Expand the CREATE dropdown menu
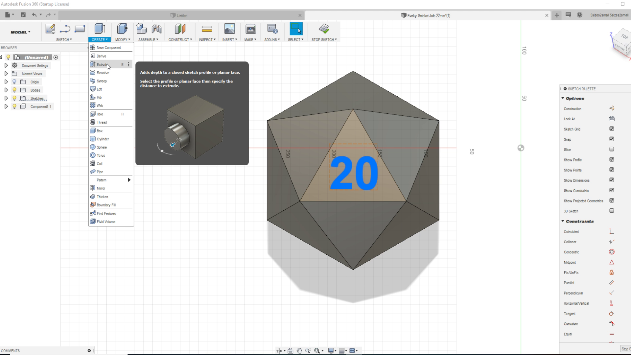The width and height of the screenshot is (631, 355). [x=99, y=39]
